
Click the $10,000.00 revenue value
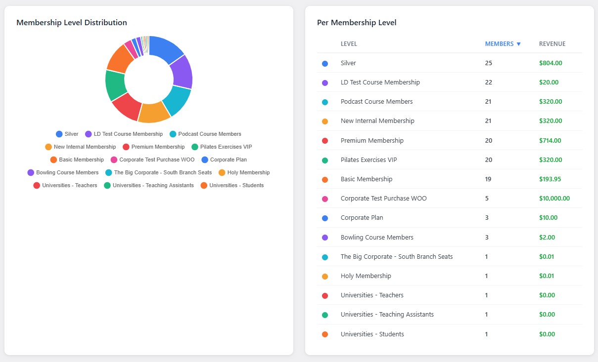coord(554,199)
